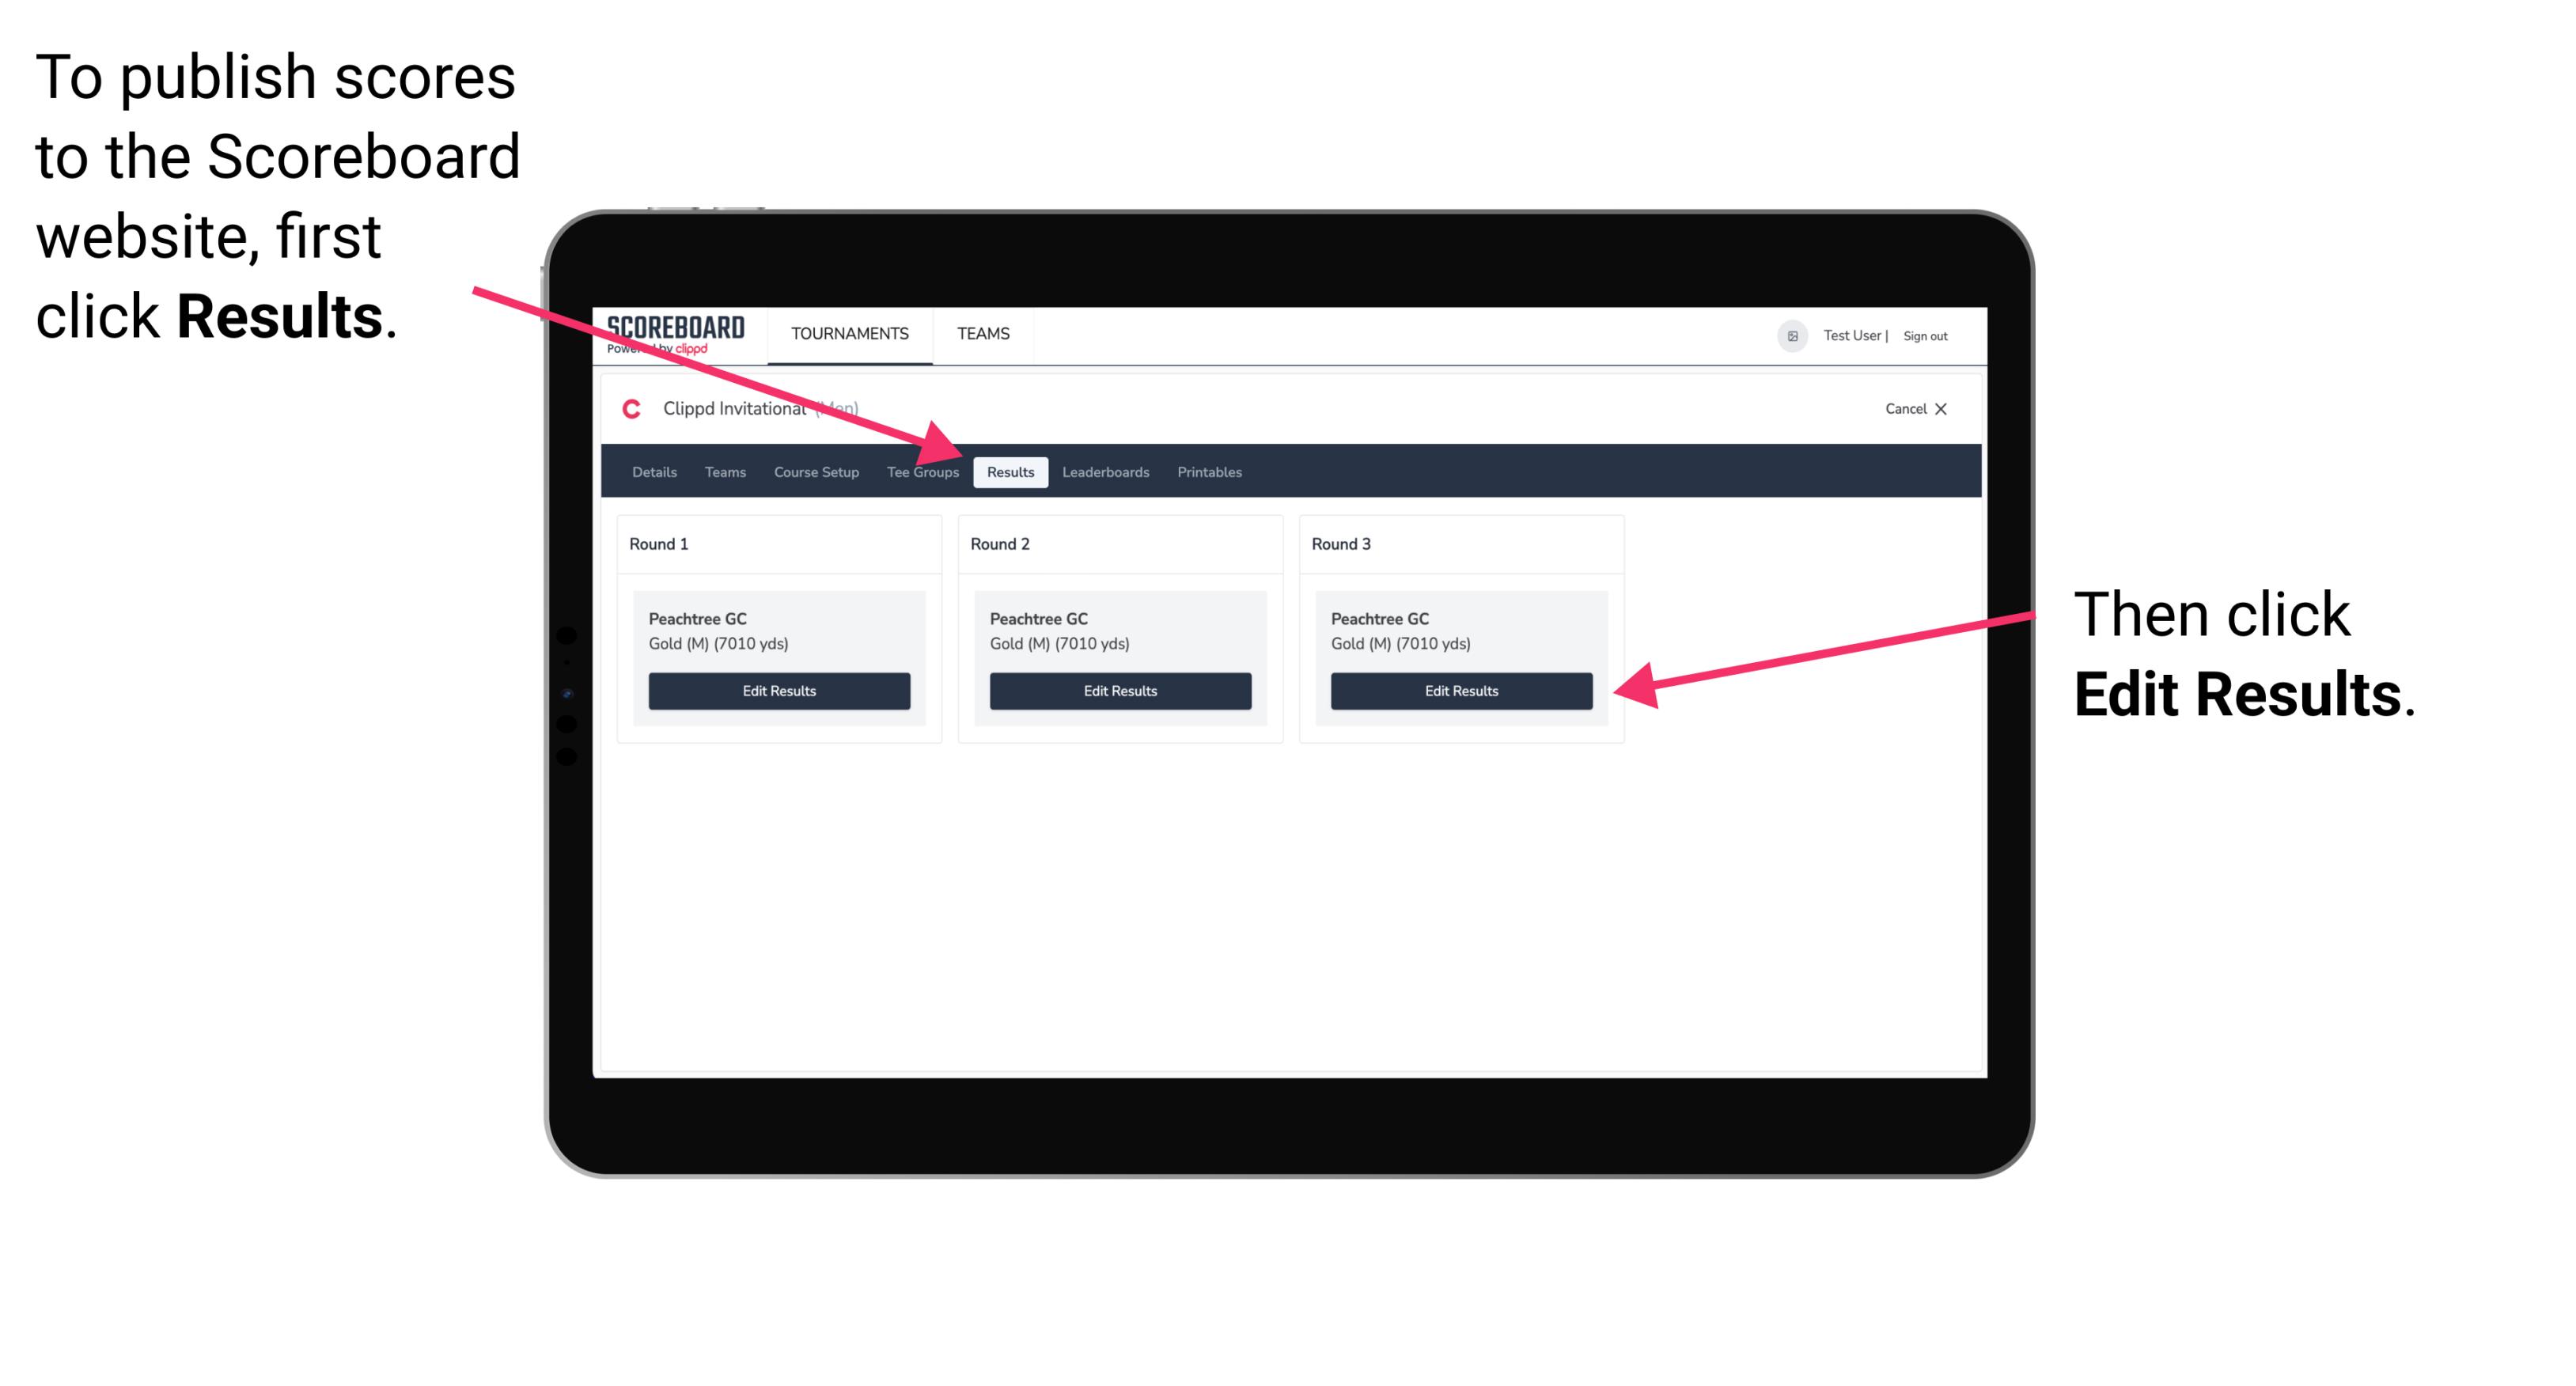2576x1386 pixels.
Task: Click the Clippd C logo icon
Action: 628,408
